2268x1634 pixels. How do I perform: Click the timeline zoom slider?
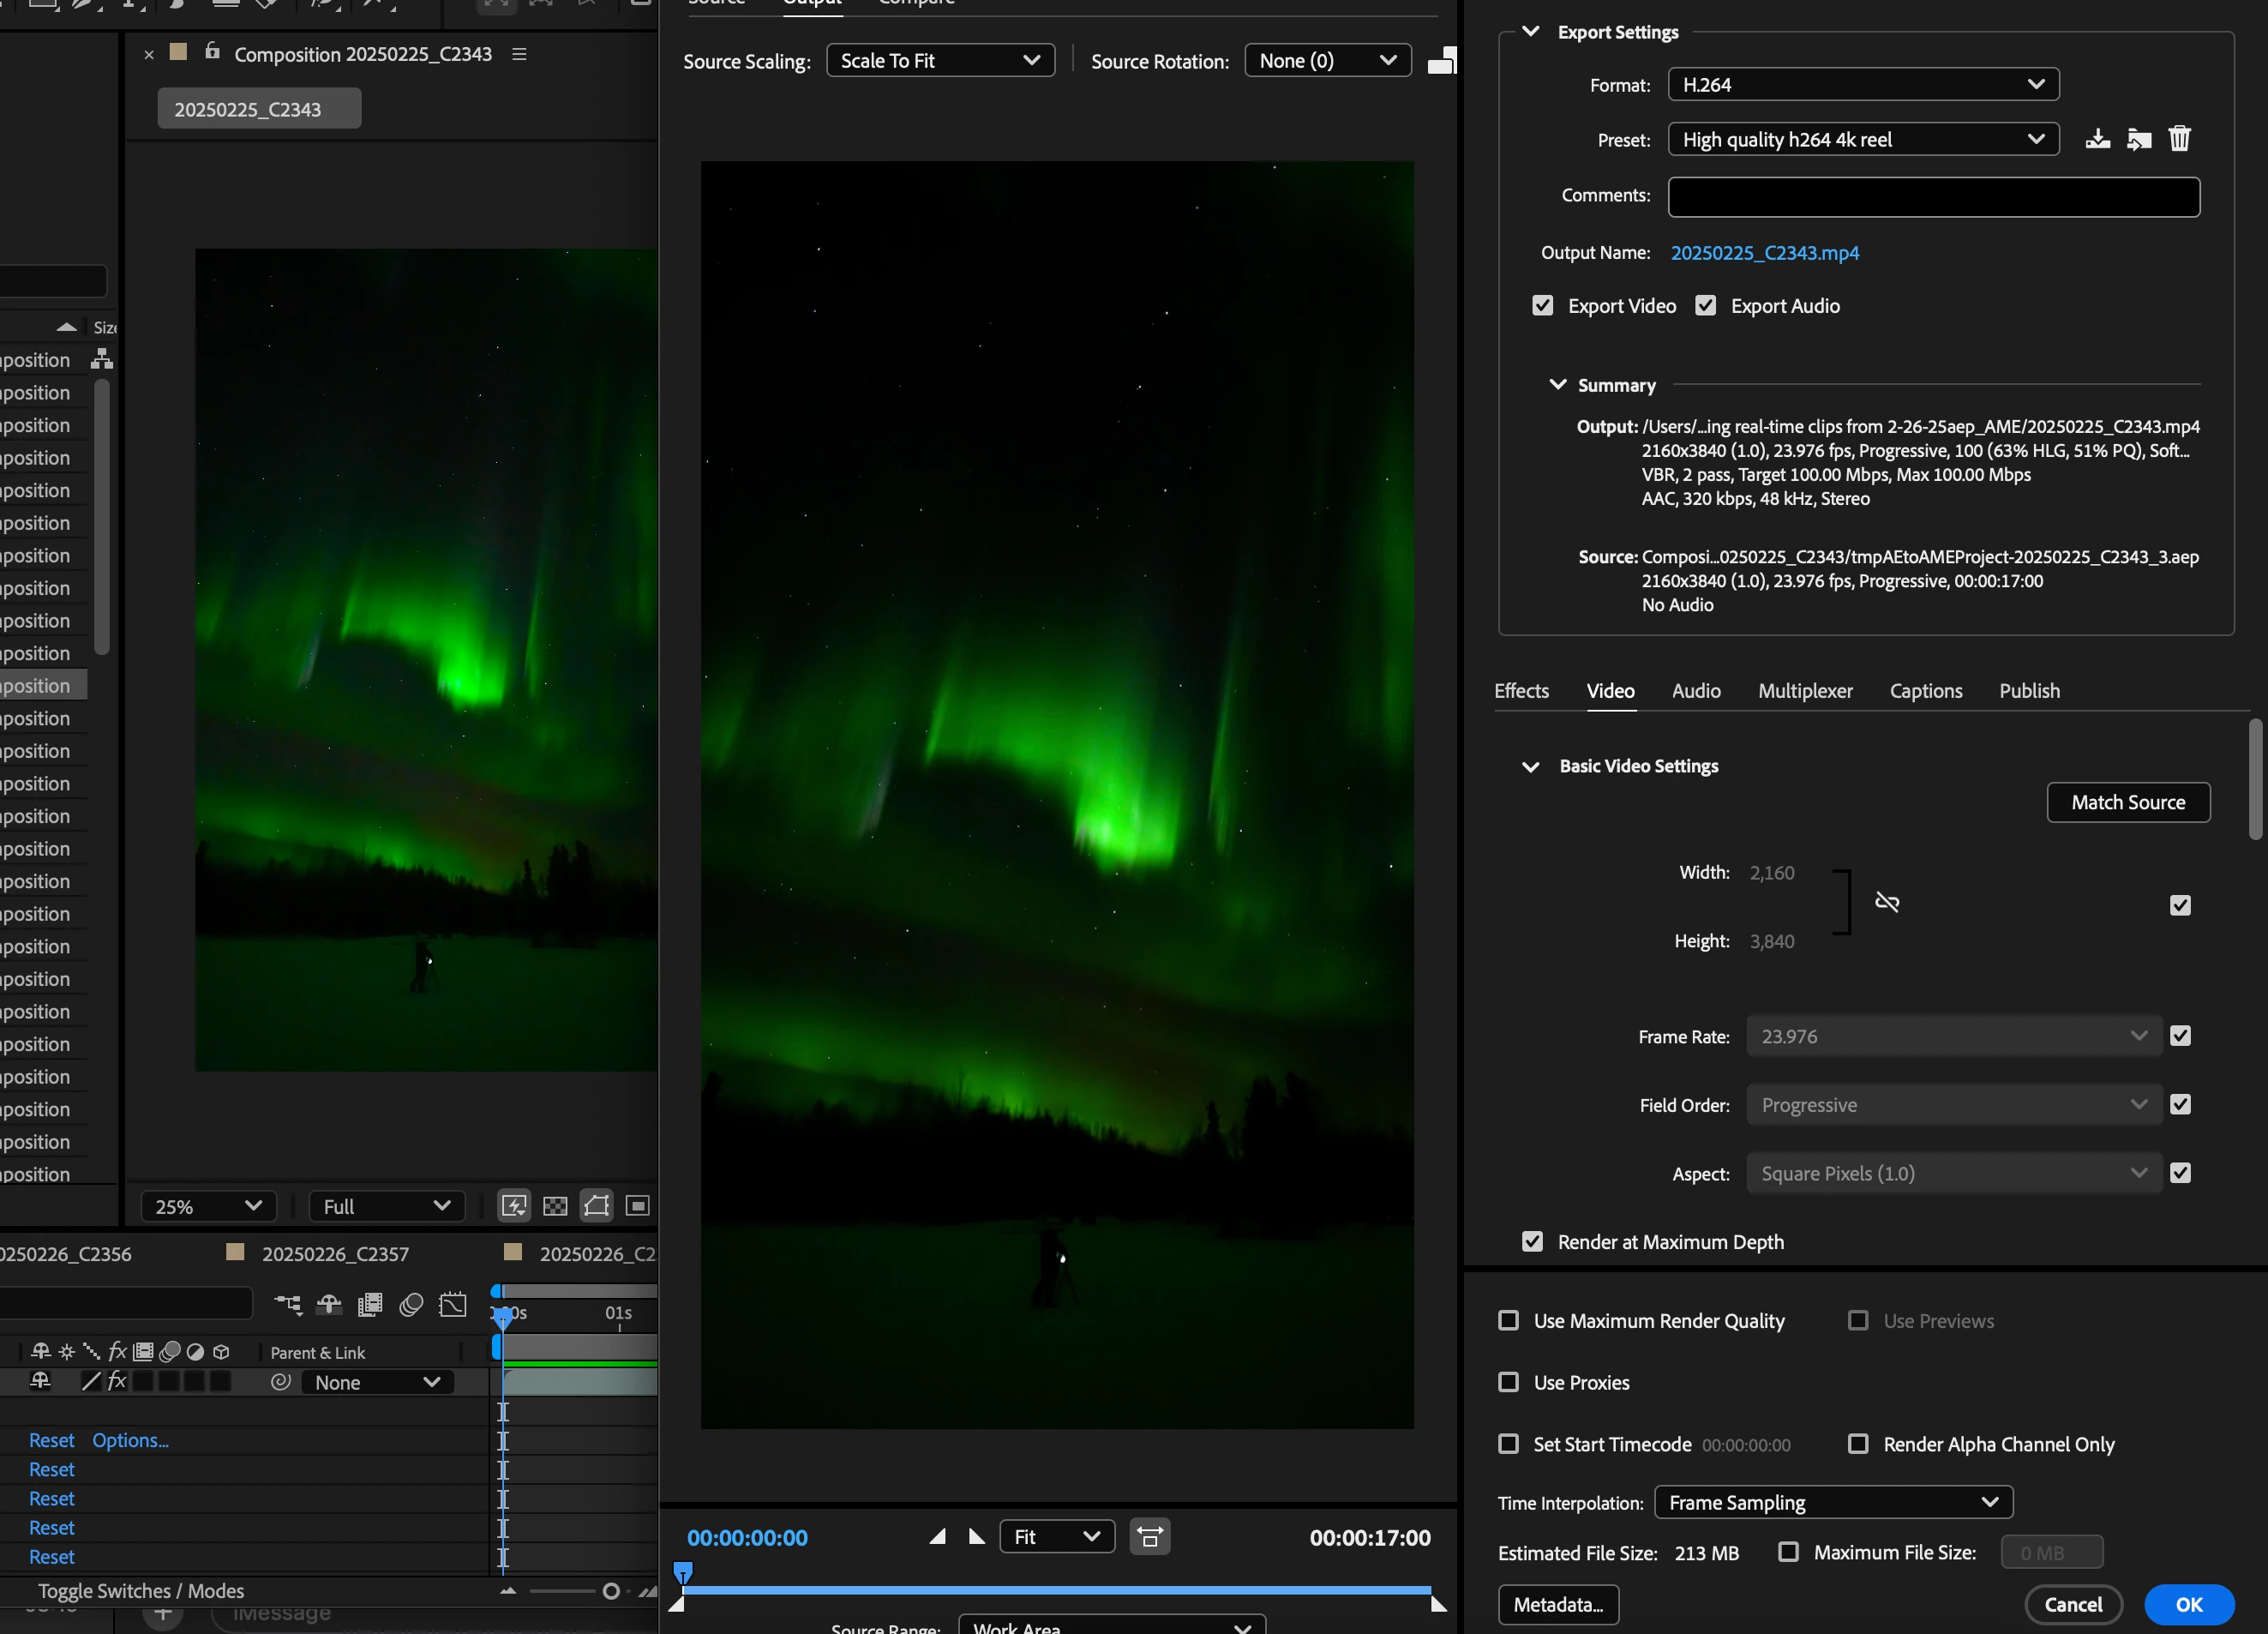pos(611,1591)
